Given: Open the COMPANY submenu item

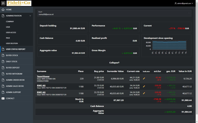Looking at the screenshot, I should tap(10, 22).
